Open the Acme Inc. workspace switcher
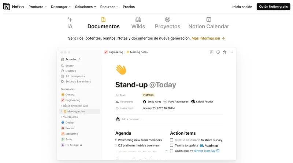The height and width of the screenshot is (163, 293). click(x=71, y=59)
